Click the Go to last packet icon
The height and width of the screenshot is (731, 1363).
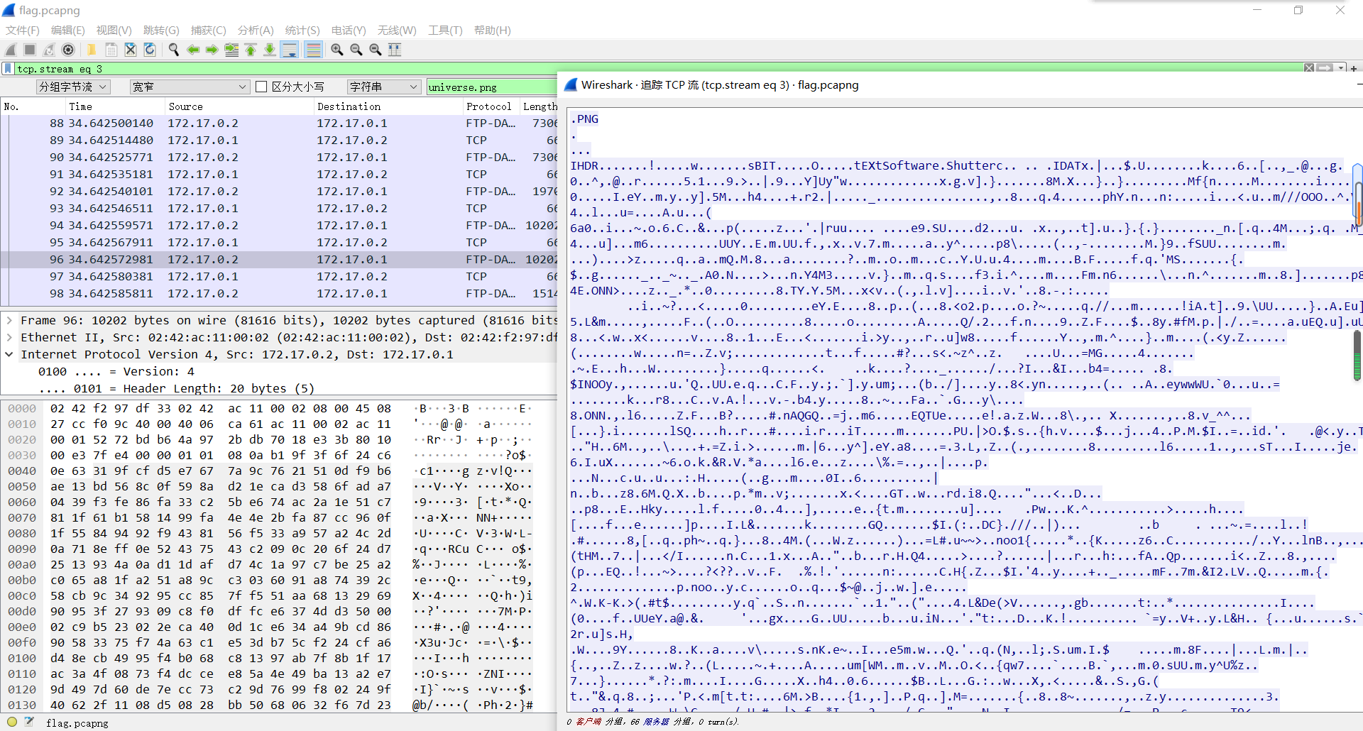coord(270,50)
